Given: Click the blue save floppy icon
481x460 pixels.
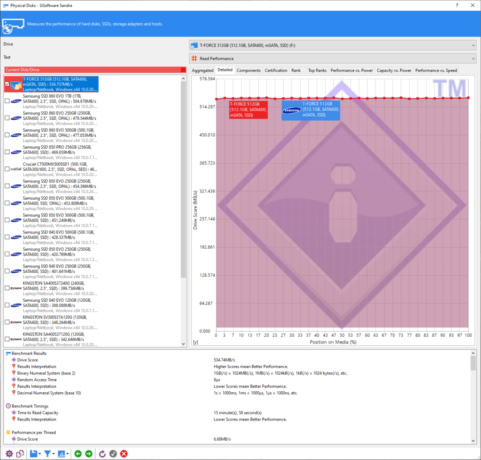Looking at the screenshot, I should [33, 454].
